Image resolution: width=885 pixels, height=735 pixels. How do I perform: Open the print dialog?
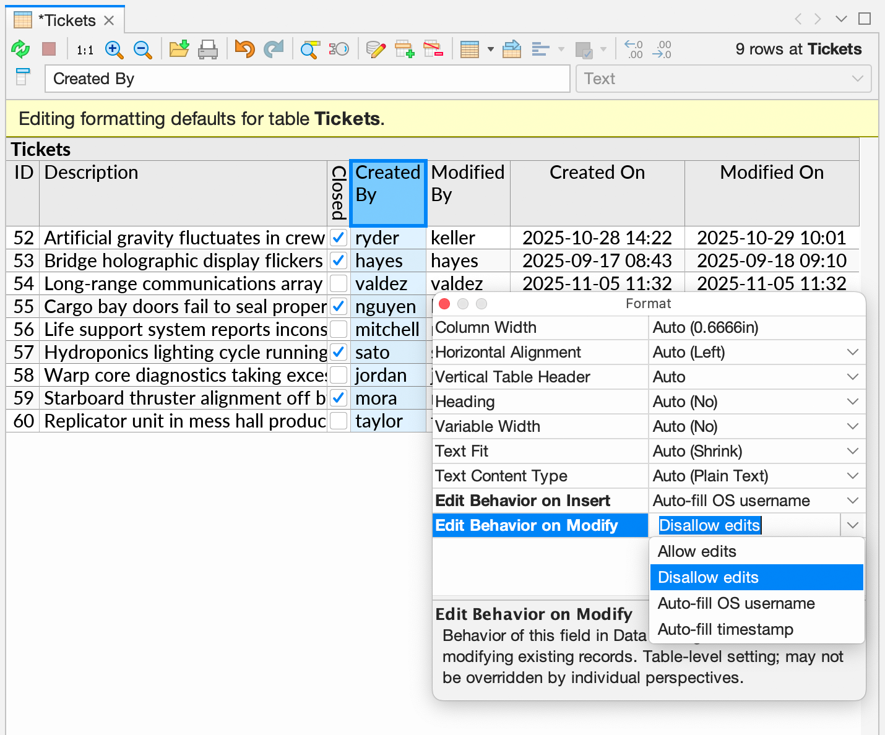209,49
